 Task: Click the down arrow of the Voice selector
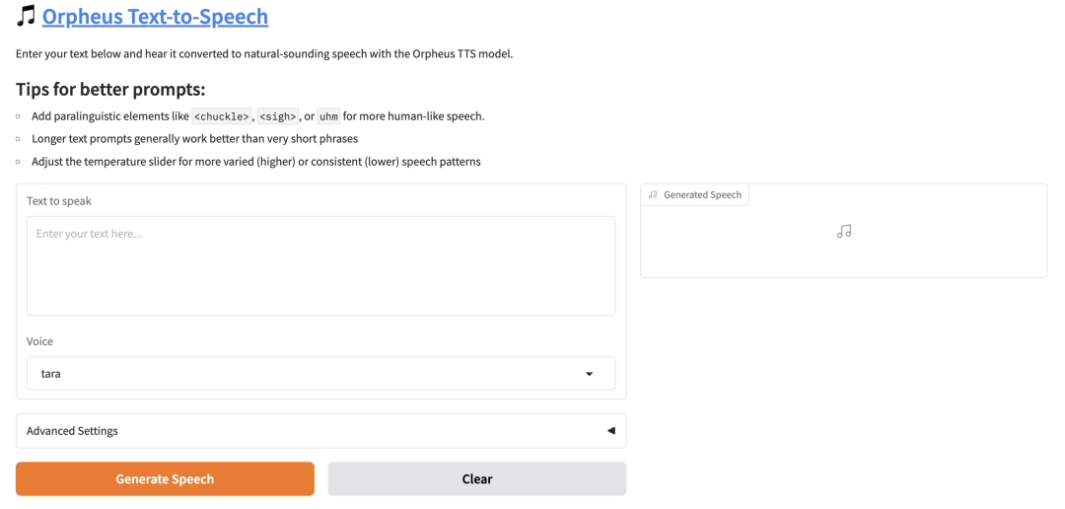(x=589, y=374)
